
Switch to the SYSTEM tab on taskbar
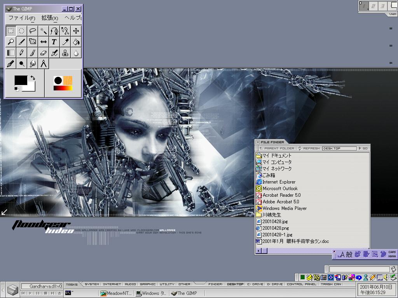(x=92, y=284)
